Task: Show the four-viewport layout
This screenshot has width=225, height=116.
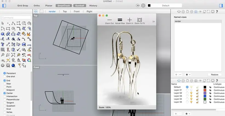Action: (x=36, y=11)
